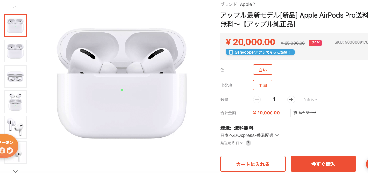The width and height of the screenshot is (368, 173).
Task: Click the Facebook share icon
Action: (x=2, y=151)
